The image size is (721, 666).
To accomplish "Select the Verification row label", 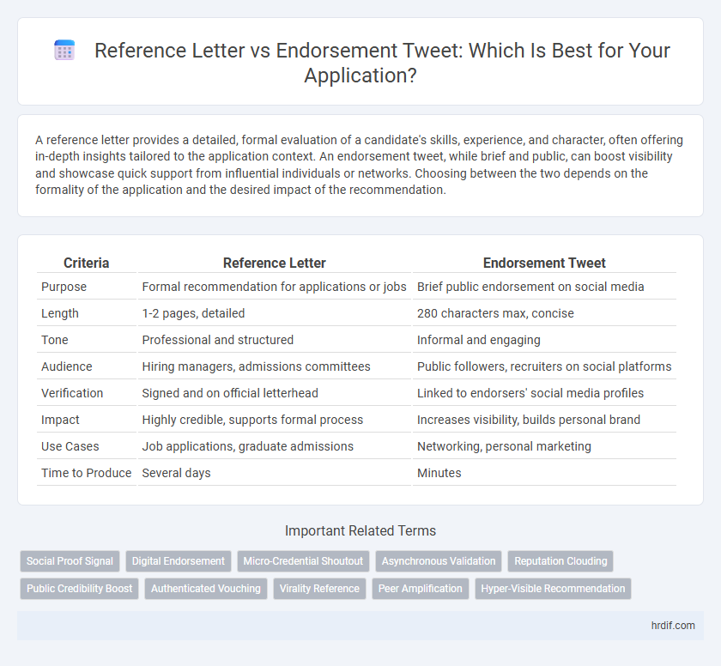I will click(x=72, y=393).
